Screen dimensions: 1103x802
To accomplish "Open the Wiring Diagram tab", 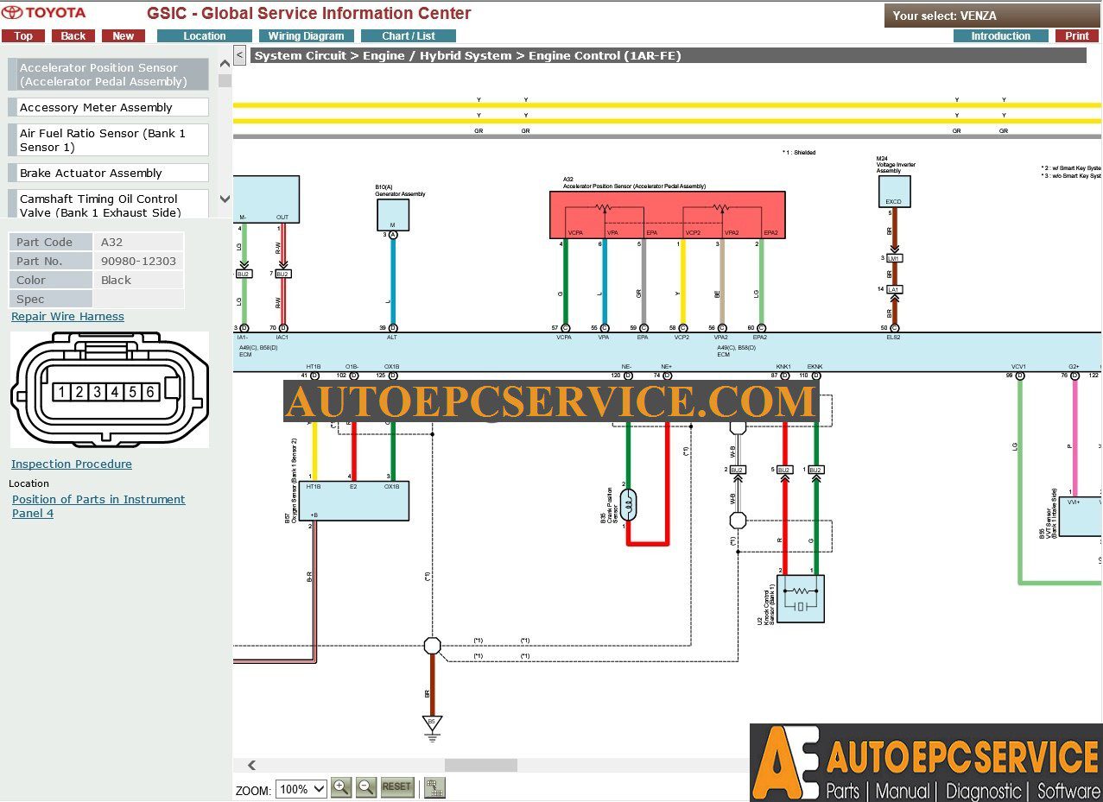I will click(x=306, y=36).
